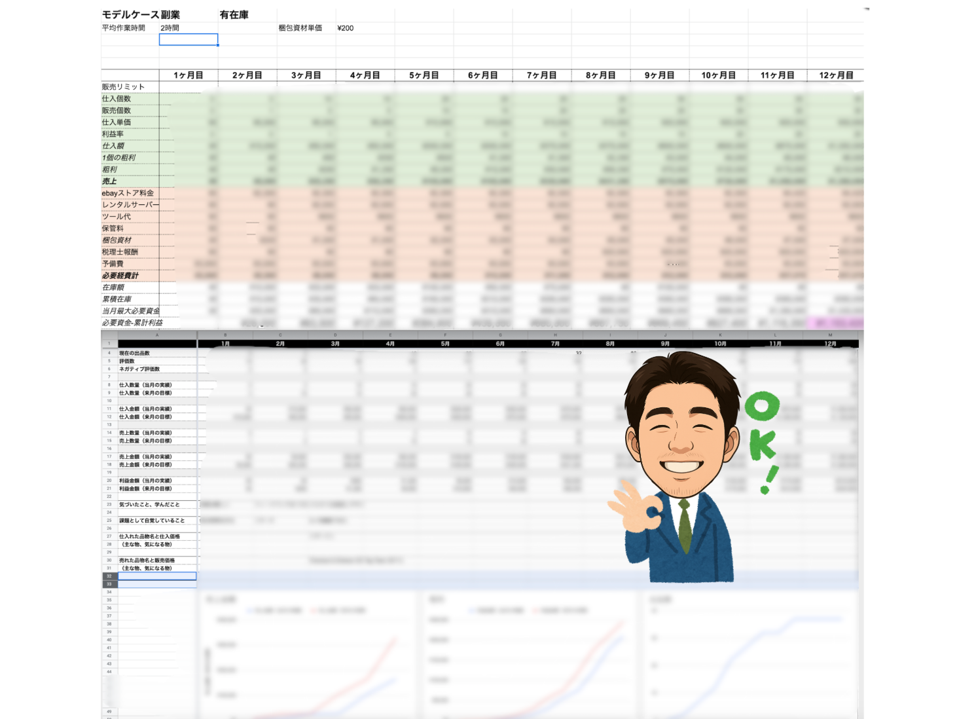Viewport: 957px width, 719px height.
Task: Click the '1個の粗利' row label
Action: [118, 157]
